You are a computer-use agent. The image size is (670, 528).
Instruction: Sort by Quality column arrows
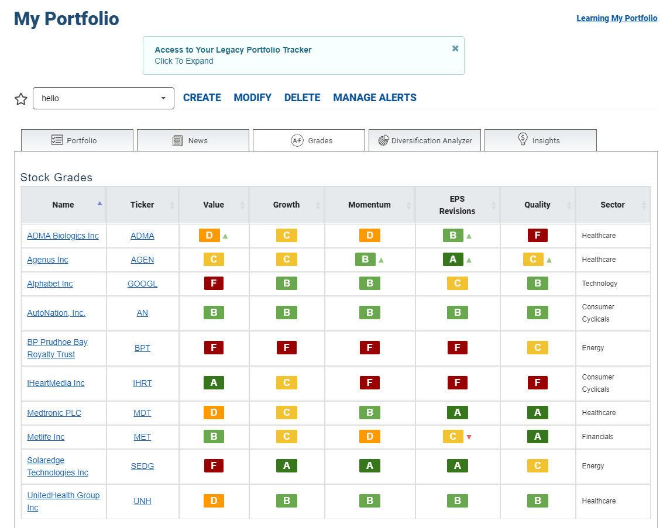(569, 205)
